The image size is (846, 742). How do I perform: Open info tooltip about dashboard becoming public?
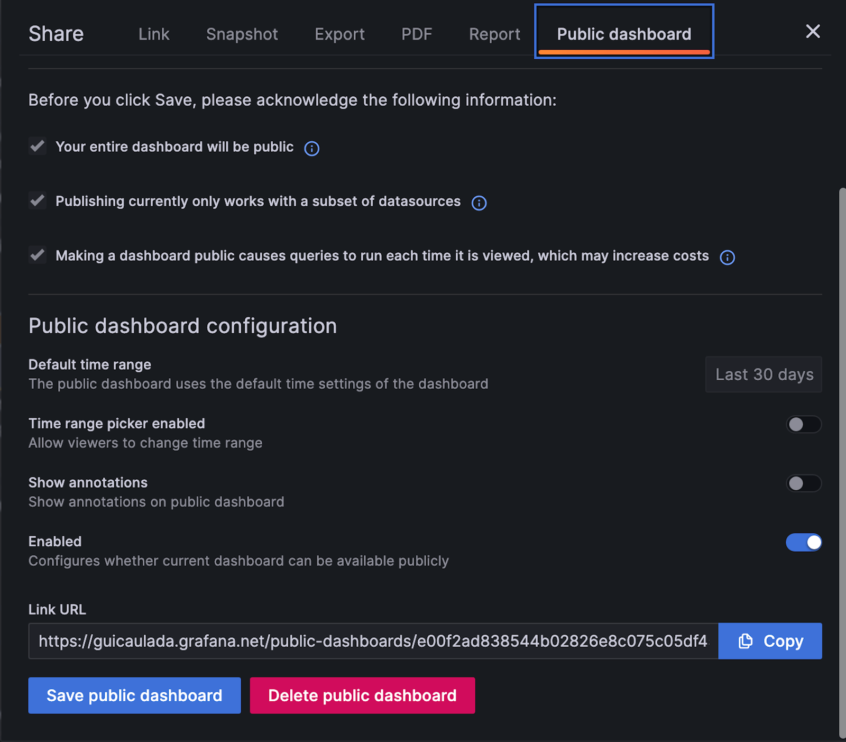point(312,148)
